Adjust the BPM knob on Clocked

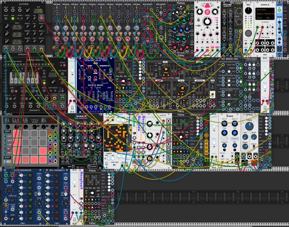27,10
